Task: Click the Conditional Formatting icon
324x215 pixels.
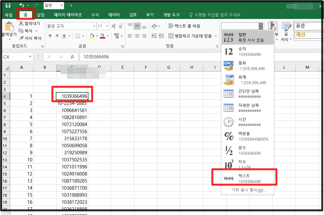Action: (x=273, y=26)
